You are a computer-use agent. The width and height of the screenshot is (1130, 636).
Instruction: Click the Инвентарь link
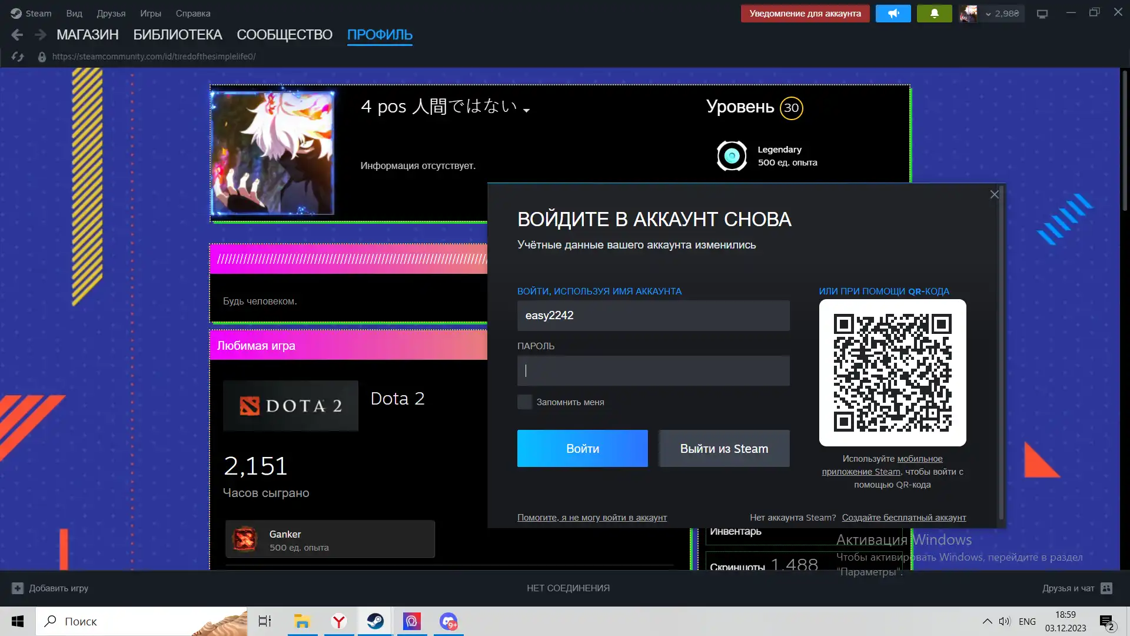(735, 531)
